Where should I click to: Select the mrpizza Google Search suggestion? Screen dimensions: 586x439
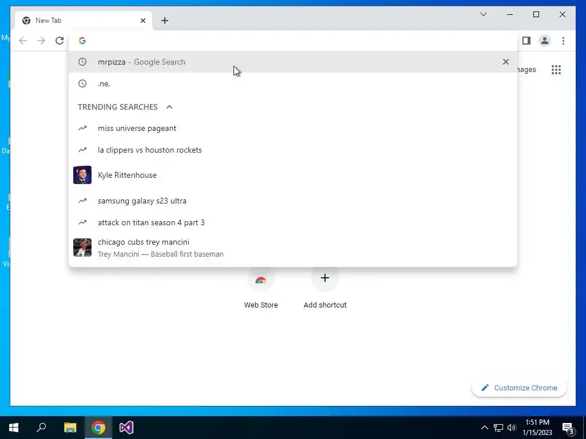(x=293, y=62)
